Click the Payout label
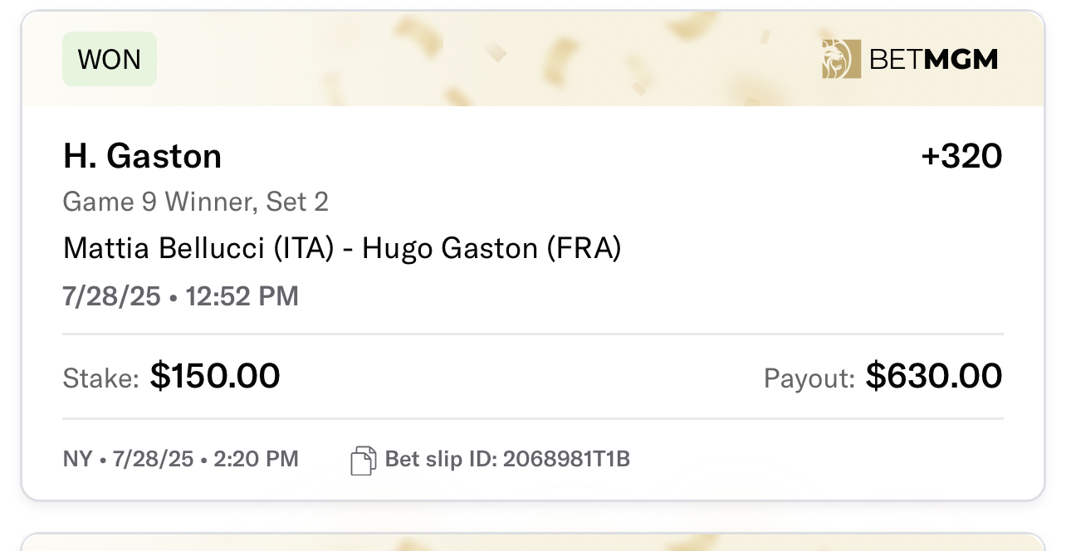The height and width of the screenshot is (551, 1066). [x=809, y=379]
